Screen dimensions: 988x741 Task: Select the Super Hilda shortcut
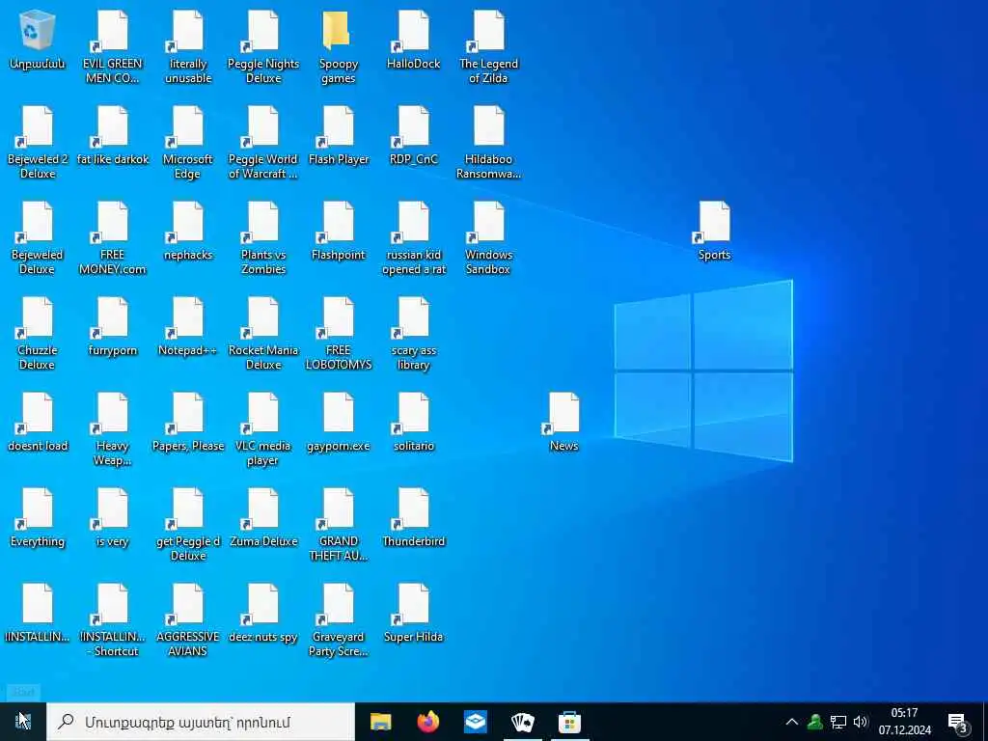click(413, 614)
